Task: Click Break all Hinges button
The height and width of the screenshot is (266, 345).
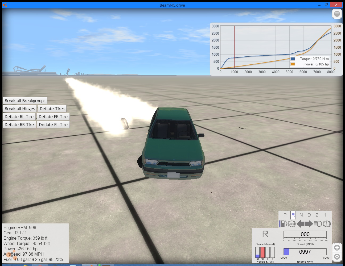Action: tap(20, 109)
